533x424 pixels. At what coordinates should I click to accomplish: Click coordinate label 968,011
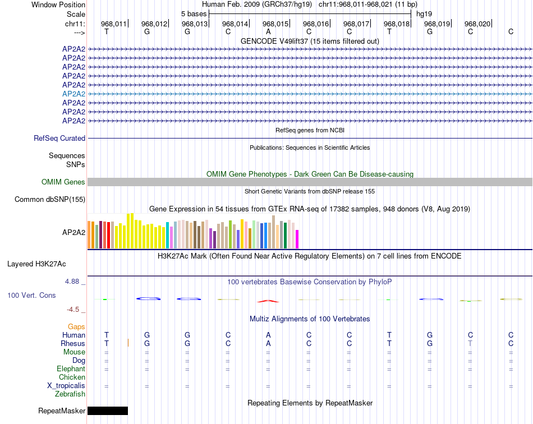(x=113, y=24)
